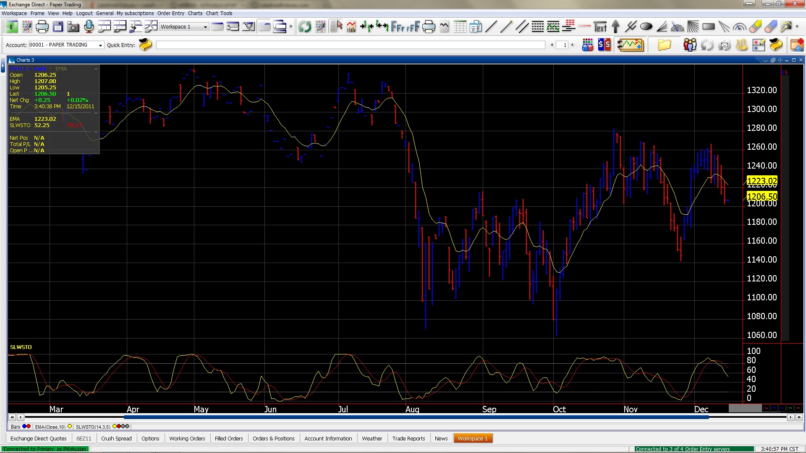This screenshot has height=453, width=806.
Task: Switch to the Crush Spread tab
Action: (116, 438)
